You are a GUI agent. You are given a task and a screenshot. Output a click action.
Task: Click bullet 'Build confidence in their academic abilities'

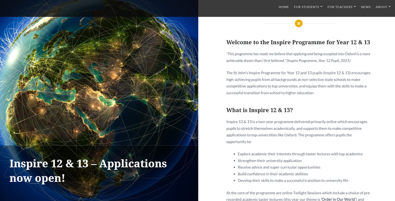tap(273, 174)
